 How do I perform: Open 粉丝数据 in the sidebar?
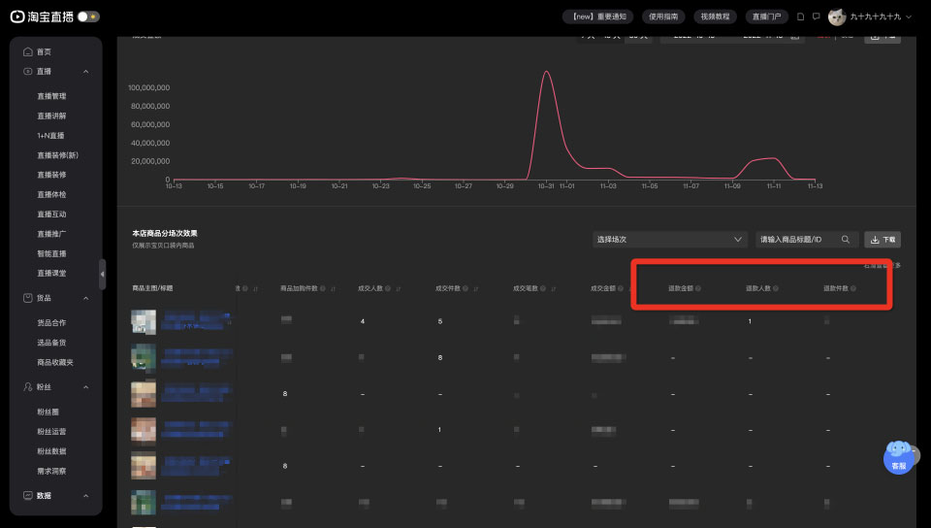click(51, 451)
